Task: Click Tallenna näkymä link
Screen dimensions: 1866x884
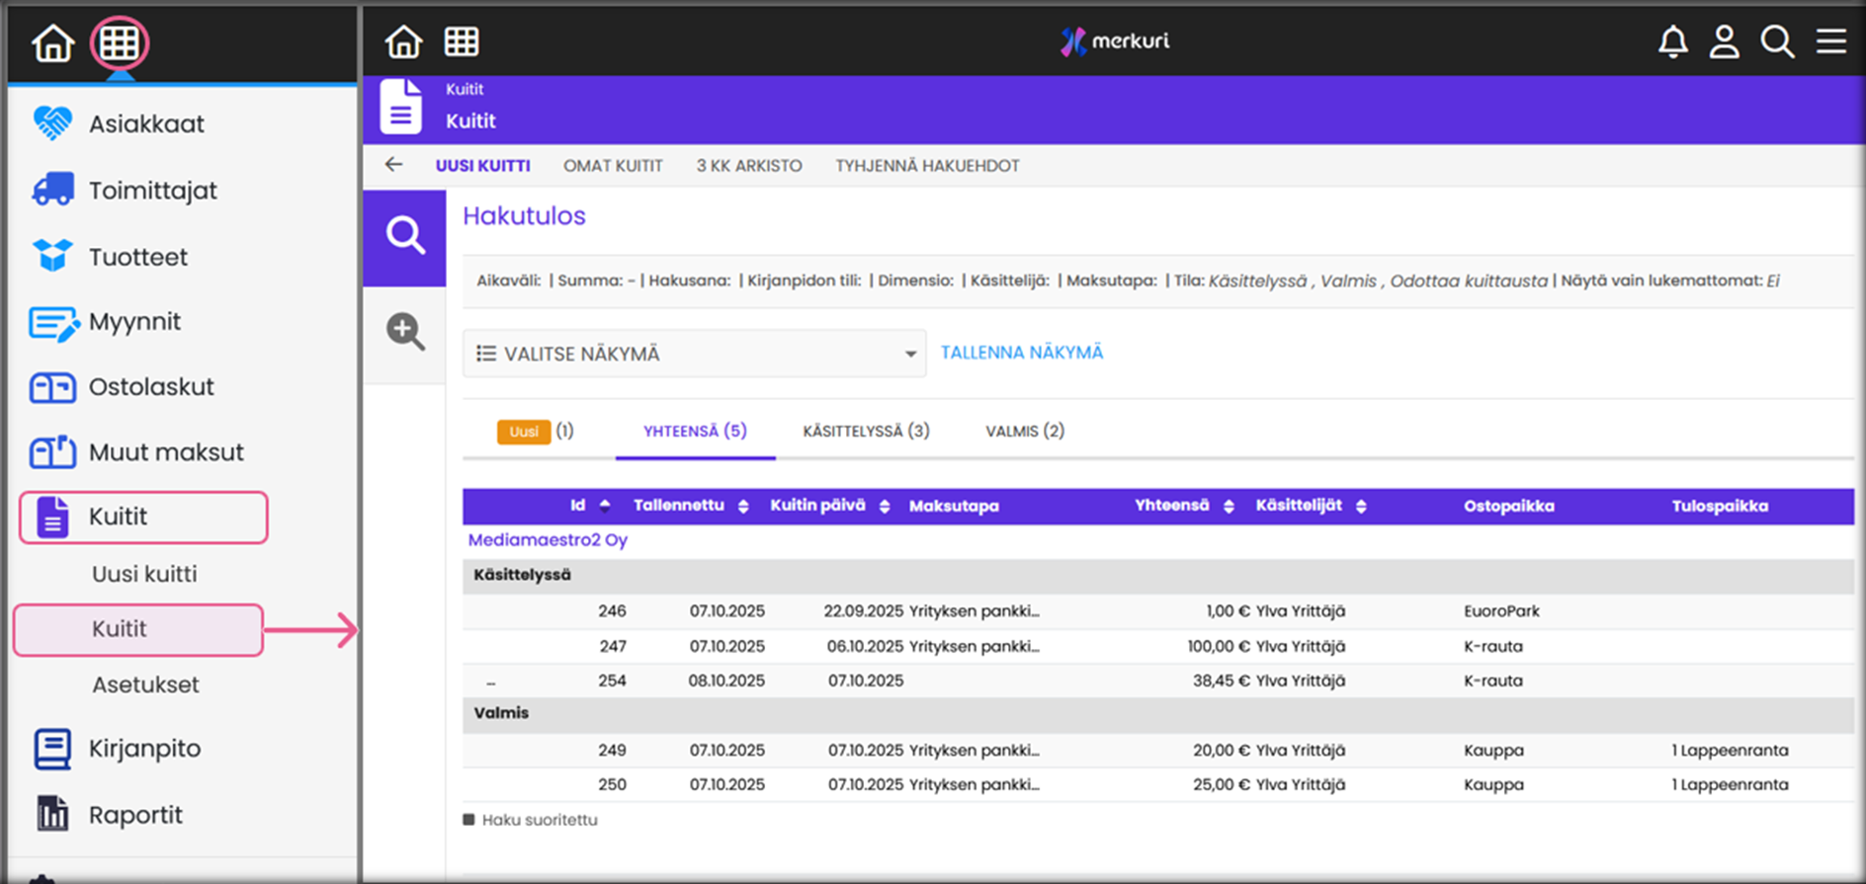Action: click(1021, 353)
